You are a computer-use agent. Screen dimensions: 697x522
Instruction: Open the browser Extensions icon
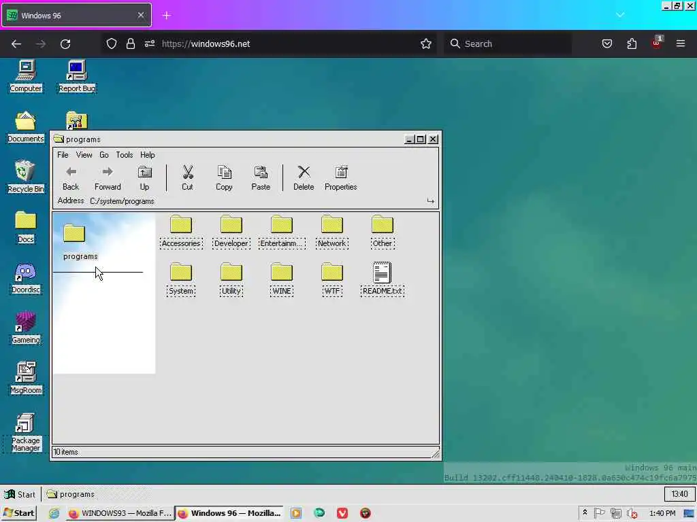632,44
